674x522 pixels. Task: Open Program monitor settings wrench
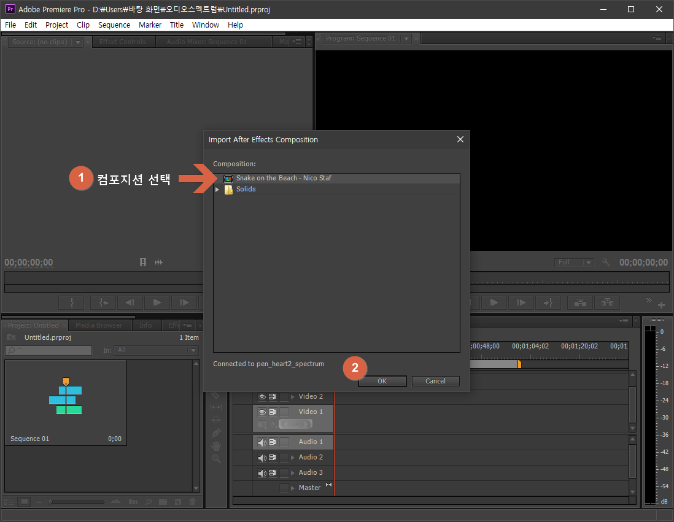point(606,262)
